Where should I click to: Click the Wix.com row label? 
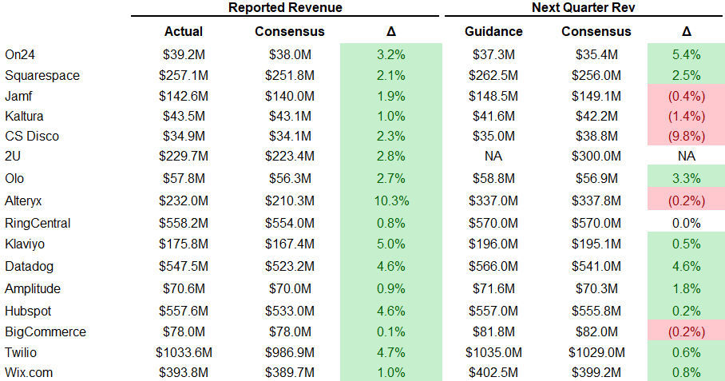click(29, 373)
